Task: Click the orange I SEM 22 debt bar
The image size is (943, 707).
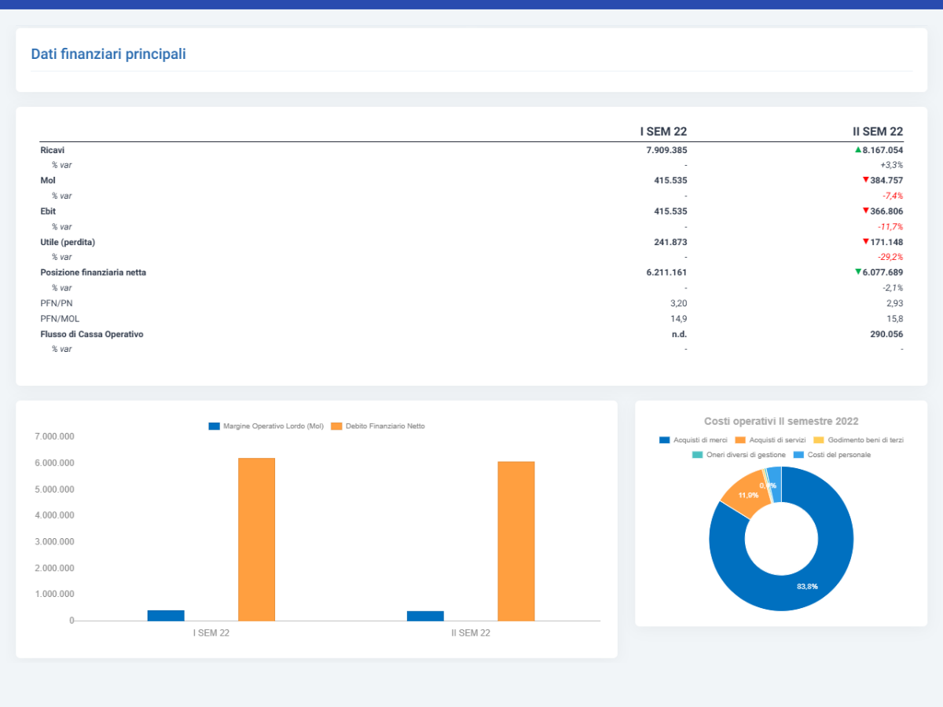Action: coord(256,539)
